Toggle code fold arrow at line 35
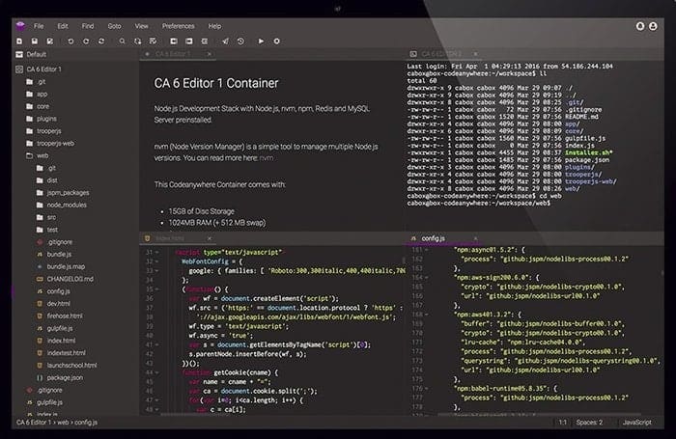Image resolution: width=676 pixels, height=439 pixels. point(157,289)
